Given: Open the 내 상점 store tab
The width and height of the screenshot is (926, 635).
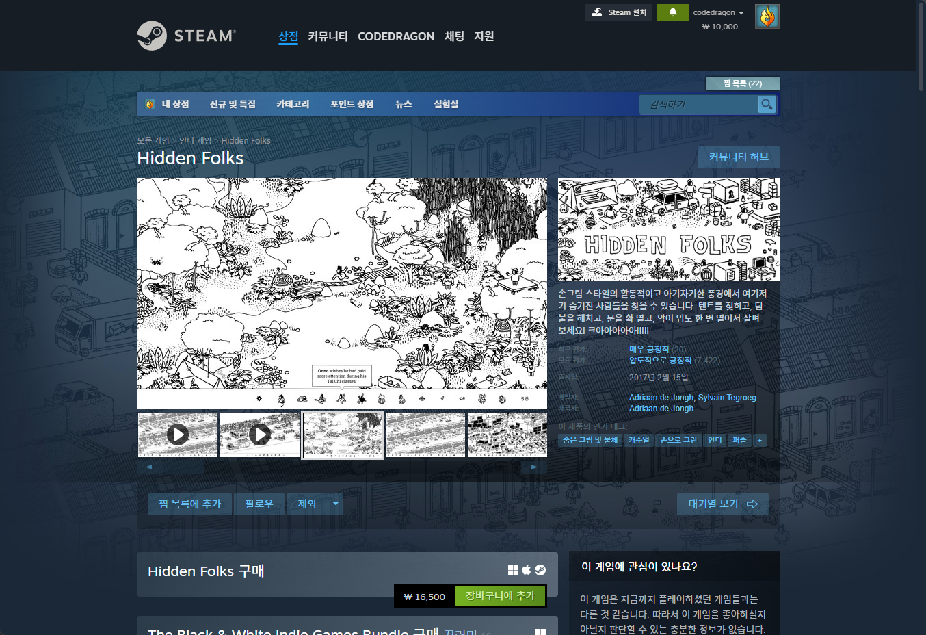Looking at the screenshot, I should click(175, 104).
